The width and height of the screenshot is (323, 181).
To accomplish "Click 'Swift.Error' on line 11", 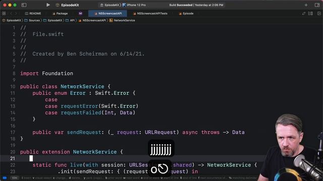I will tap(112, 93).
